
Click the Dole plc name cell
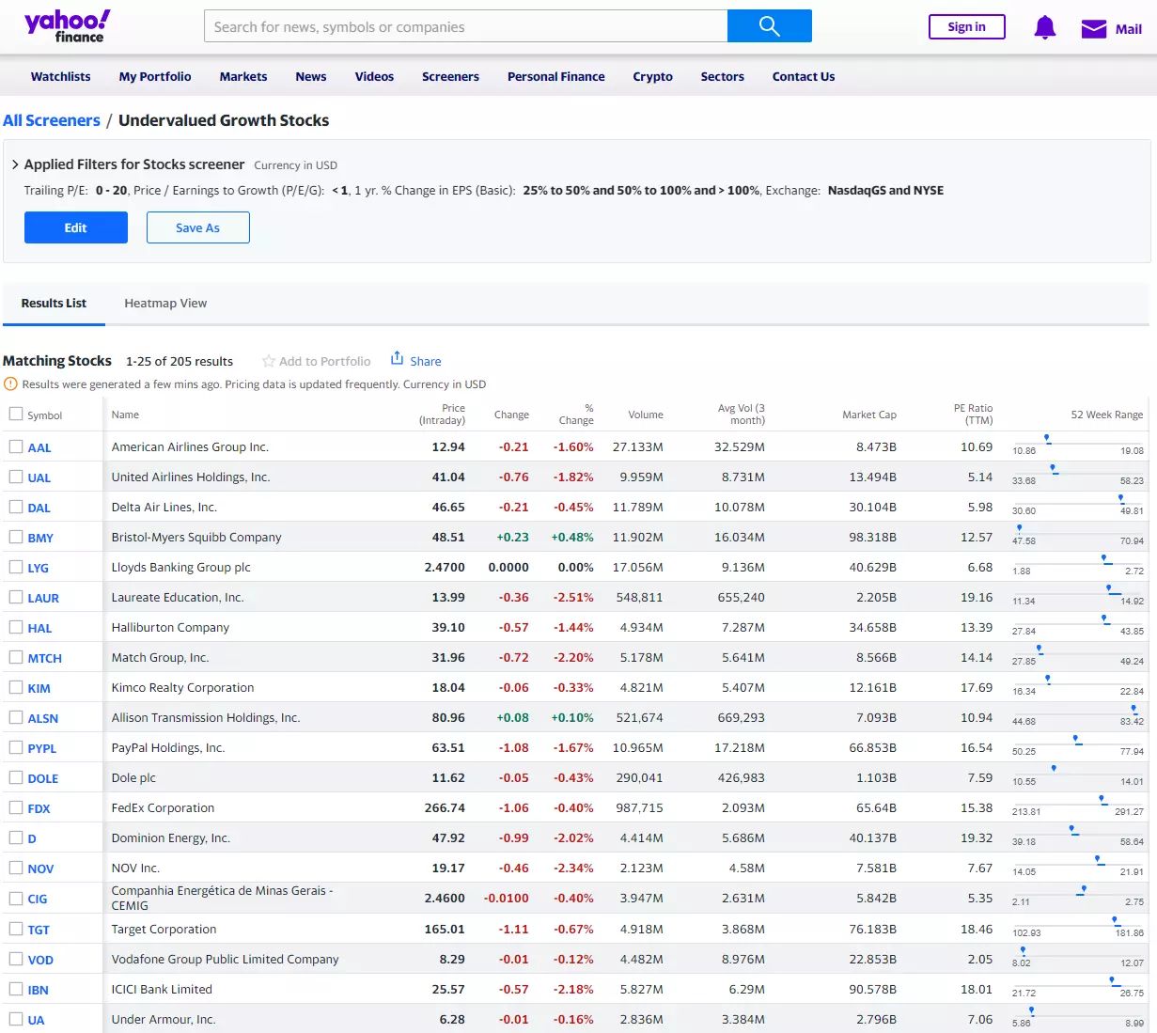(x=134, y=777)
